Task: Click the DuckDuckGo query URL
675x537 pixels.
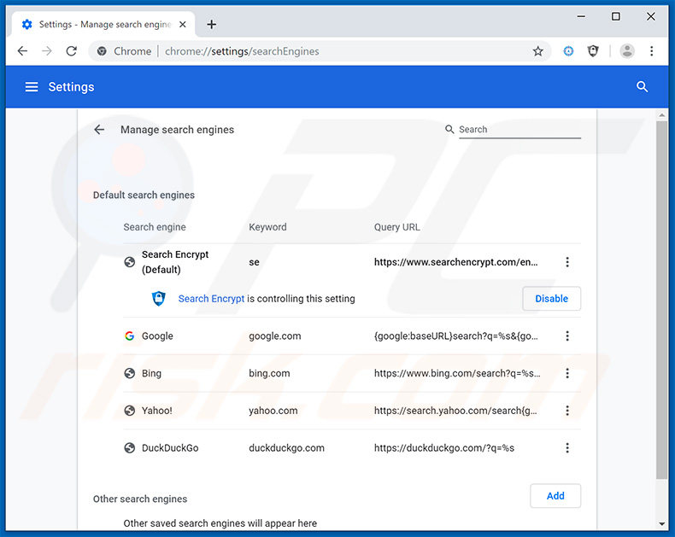Action: pyautogui.click(x=443, y=448)
